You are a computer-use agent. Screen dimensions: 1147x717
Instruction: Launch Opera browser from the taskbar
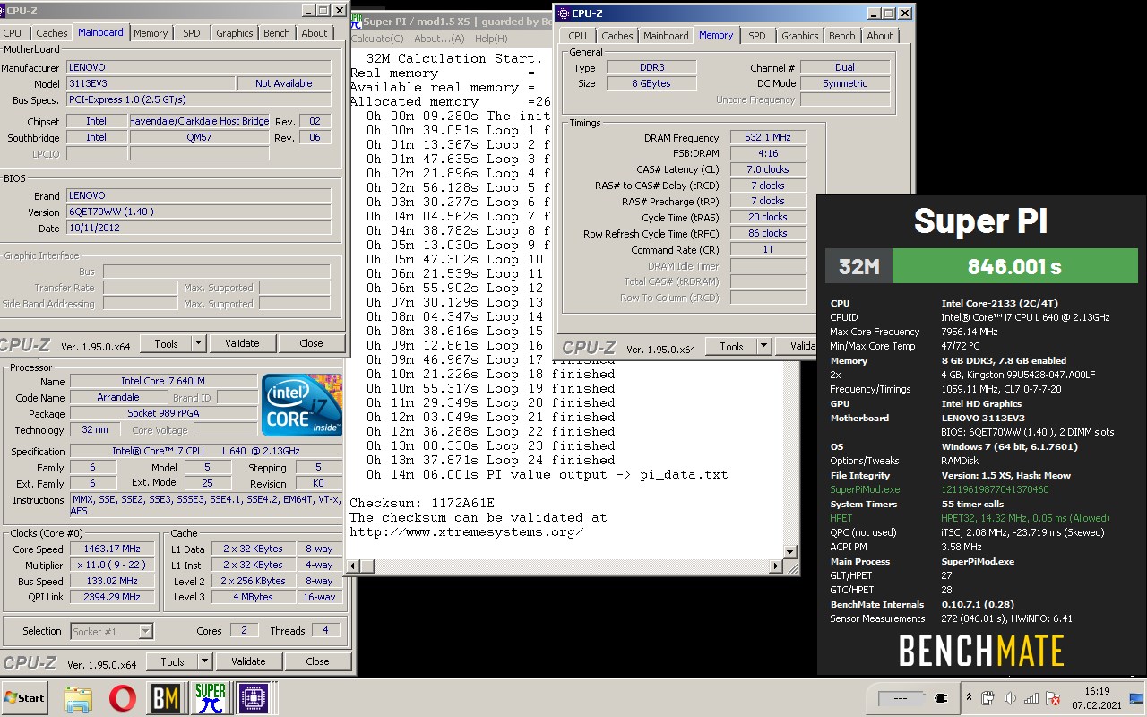tap(123, 698)
